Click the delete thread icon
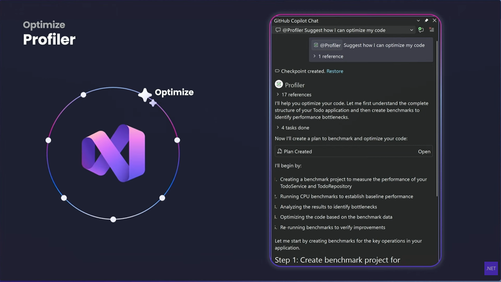This screenshot has height=282, width=501. (432, 30)
